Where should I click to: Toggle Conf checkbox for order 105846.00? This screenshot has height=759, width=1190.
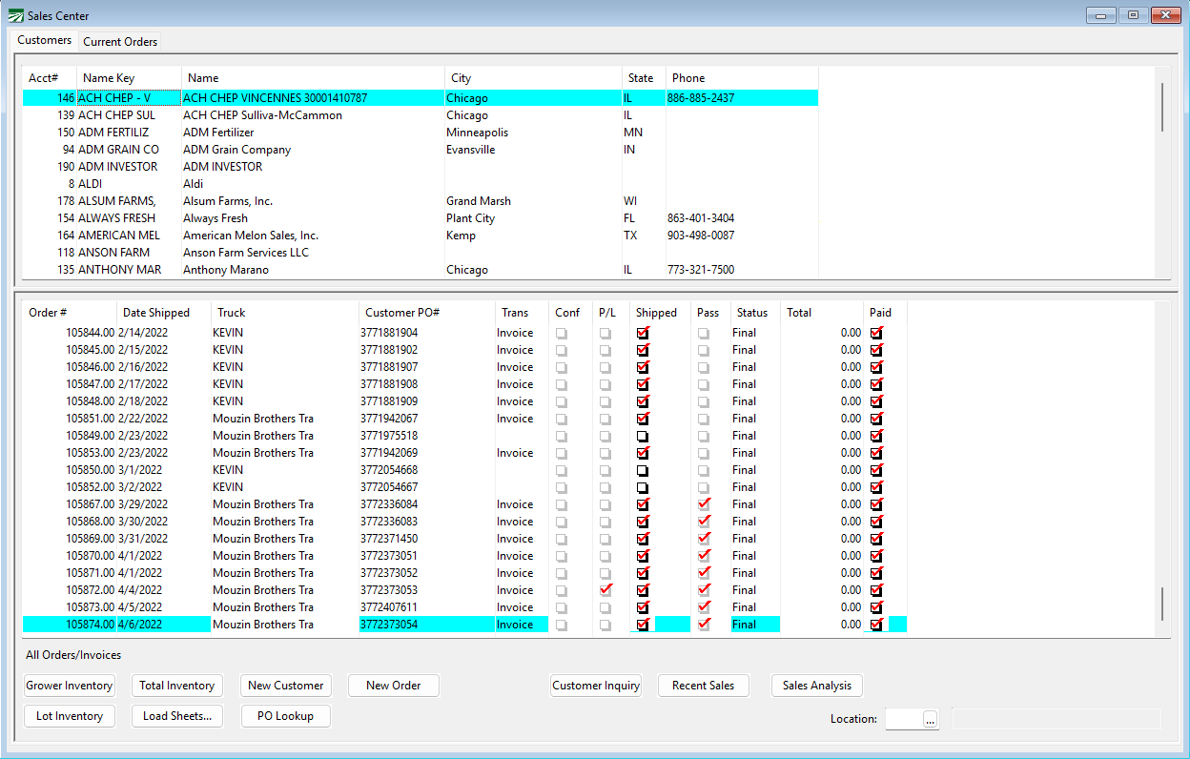click(561, 367)
